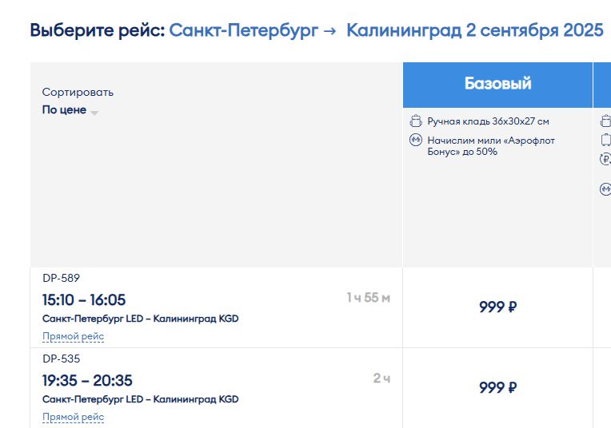Click the cut-off backpack icon in next tariff column
Viewport: 611px width, 428px height.
pos(606,121)
